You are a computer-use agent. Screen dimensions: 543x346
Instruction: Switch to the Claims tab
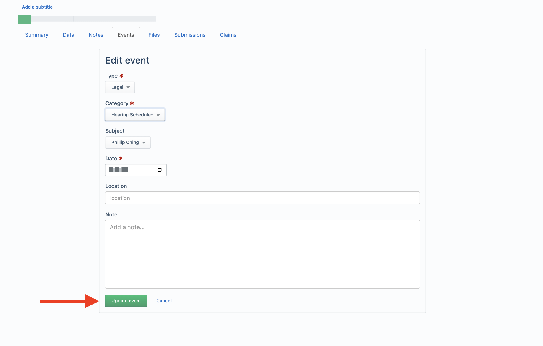(228, 35)
